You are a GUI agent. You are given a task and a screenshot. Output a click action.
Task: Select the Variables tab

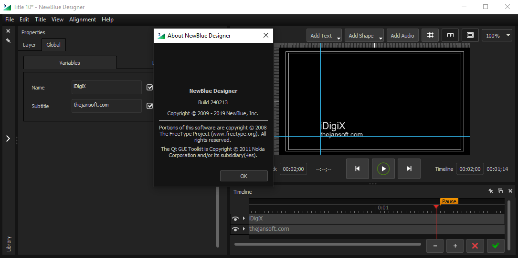(x=70, y=63)
